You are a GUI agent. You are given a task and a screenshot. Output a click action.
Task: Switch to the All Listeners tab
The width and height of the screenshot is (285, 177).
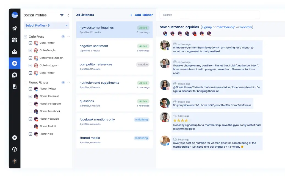(85, 15)
